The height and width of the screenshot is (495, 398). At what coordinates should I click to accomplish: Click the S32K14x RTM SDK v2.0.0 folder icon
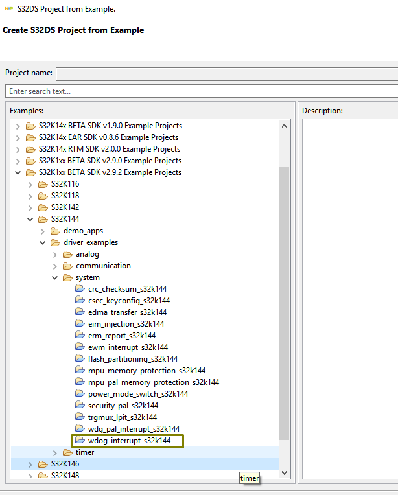[x=30, y=149]
